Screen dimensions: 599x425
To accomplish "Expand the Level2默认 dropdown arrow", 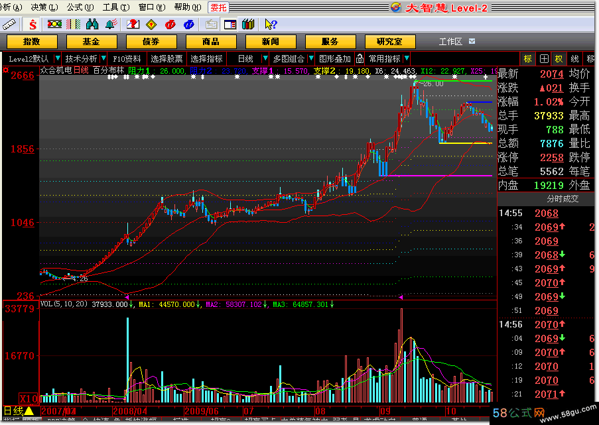I will 58,58.
